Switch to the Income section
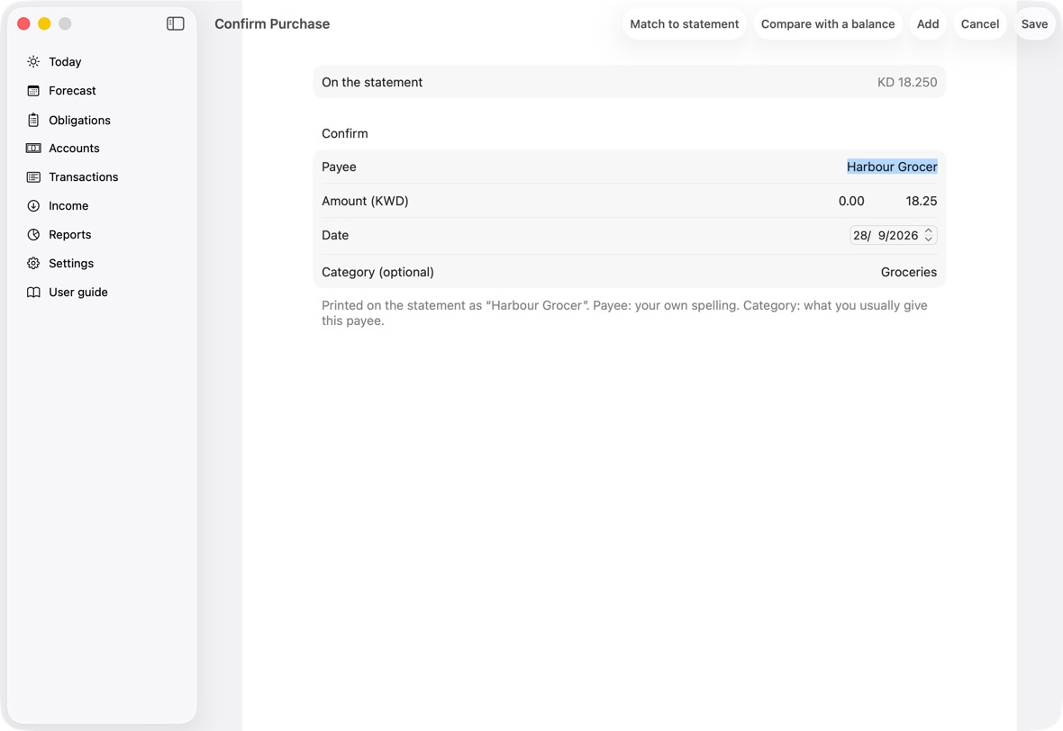1063x731 pixels. [x=68, y=206]
